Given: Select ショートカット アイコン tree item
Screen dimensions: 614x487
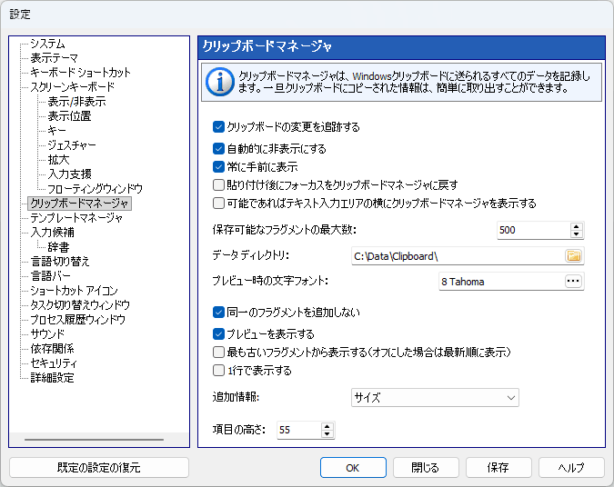Looking at the screenshot, I should pyautogui.click(x=74, y=290).
